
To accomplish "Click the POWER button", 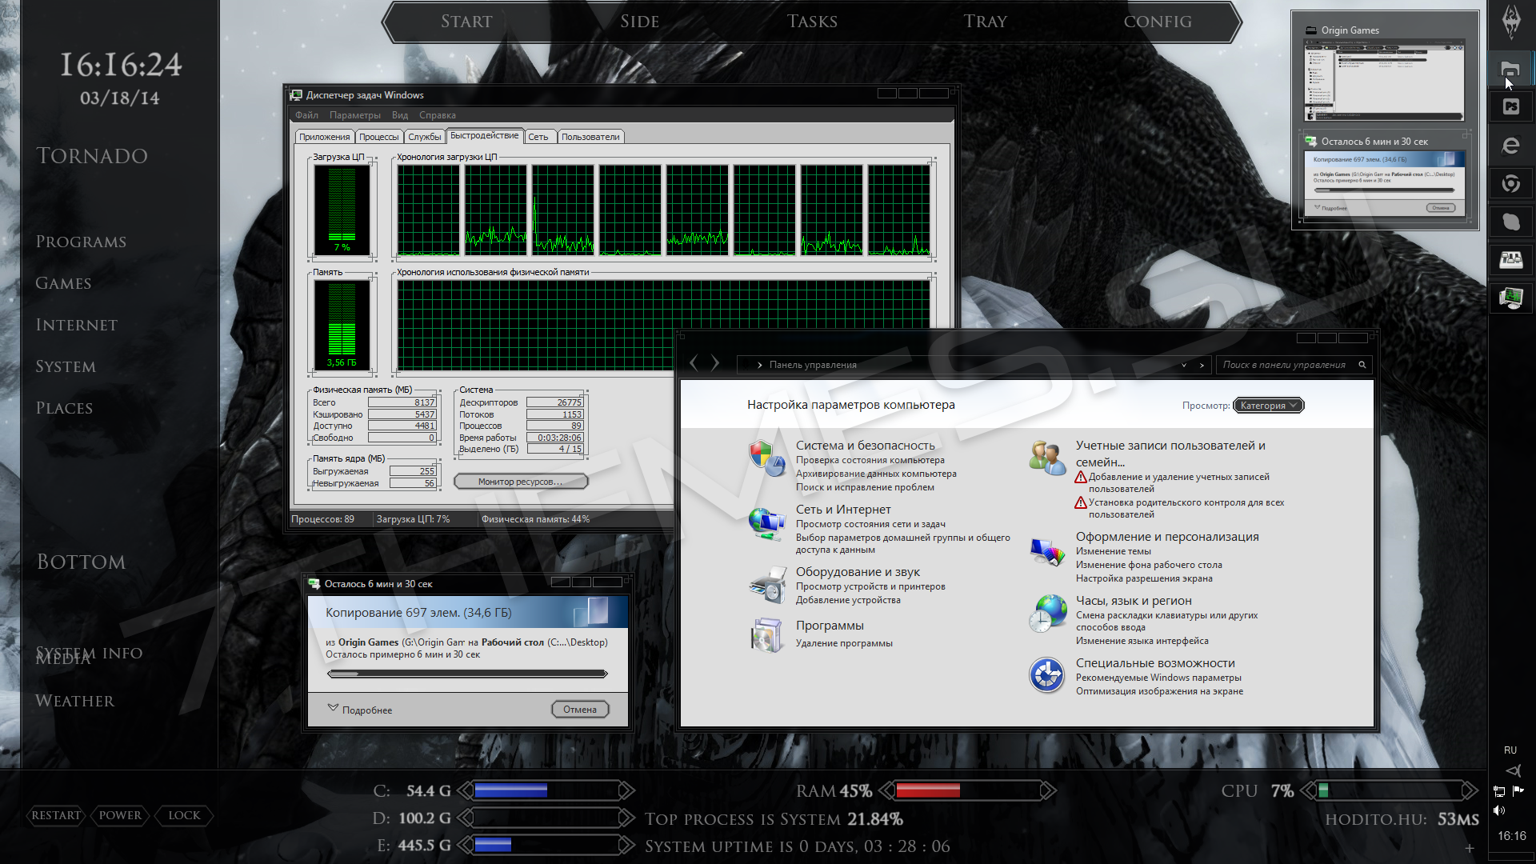I will tap(120, 815).
